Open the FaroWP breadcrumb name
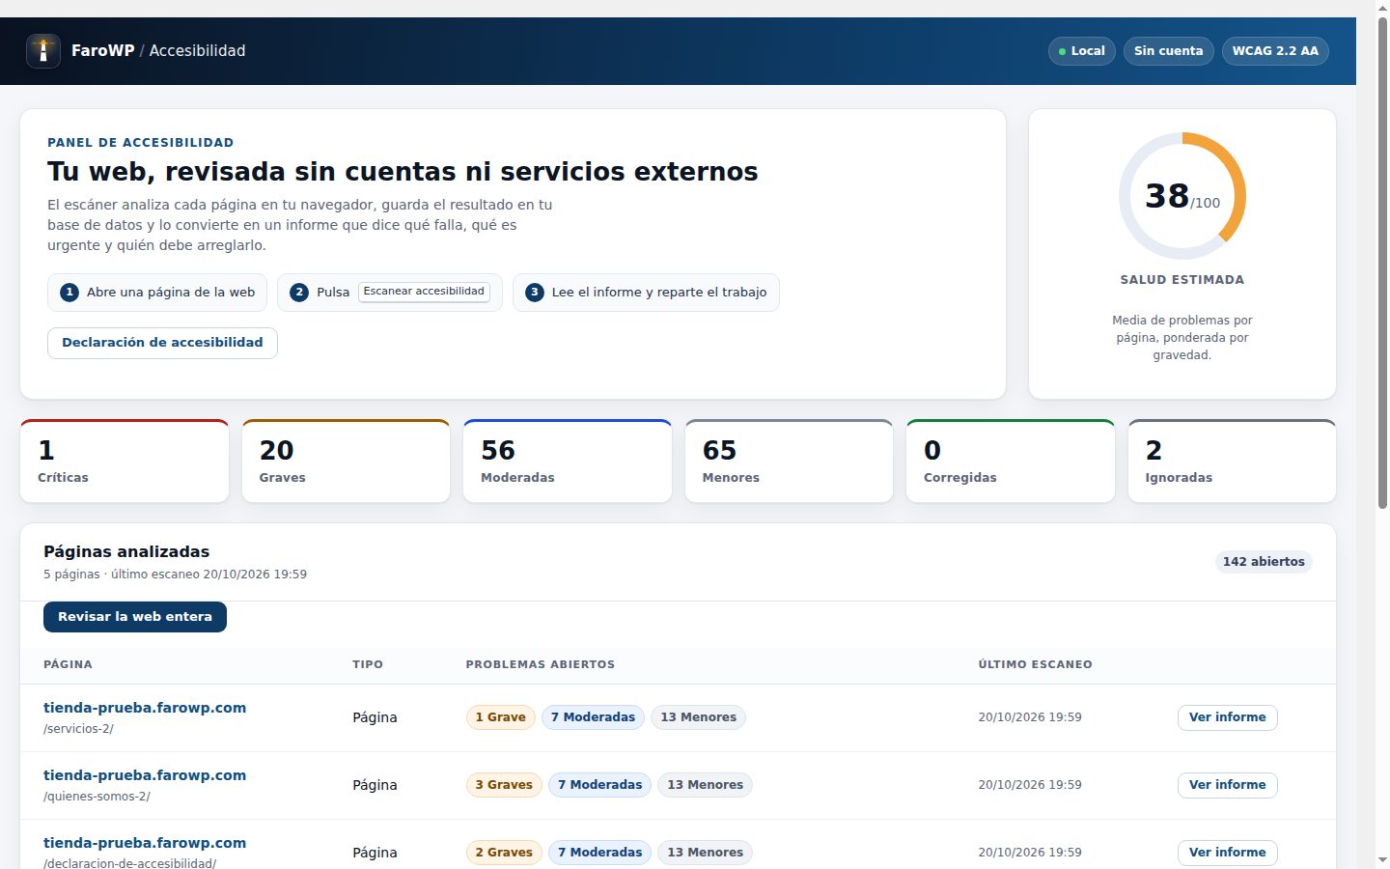1390x869 pixels. coord(102,50)
